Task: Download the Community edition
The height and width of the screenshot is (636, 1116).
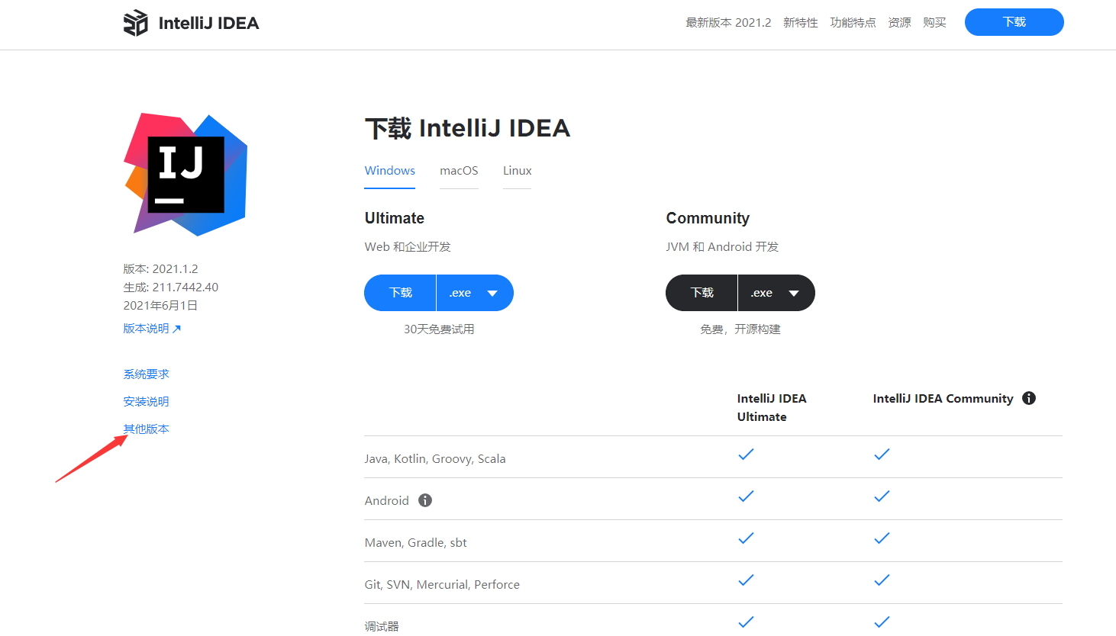Action: [x=702, y=293]
